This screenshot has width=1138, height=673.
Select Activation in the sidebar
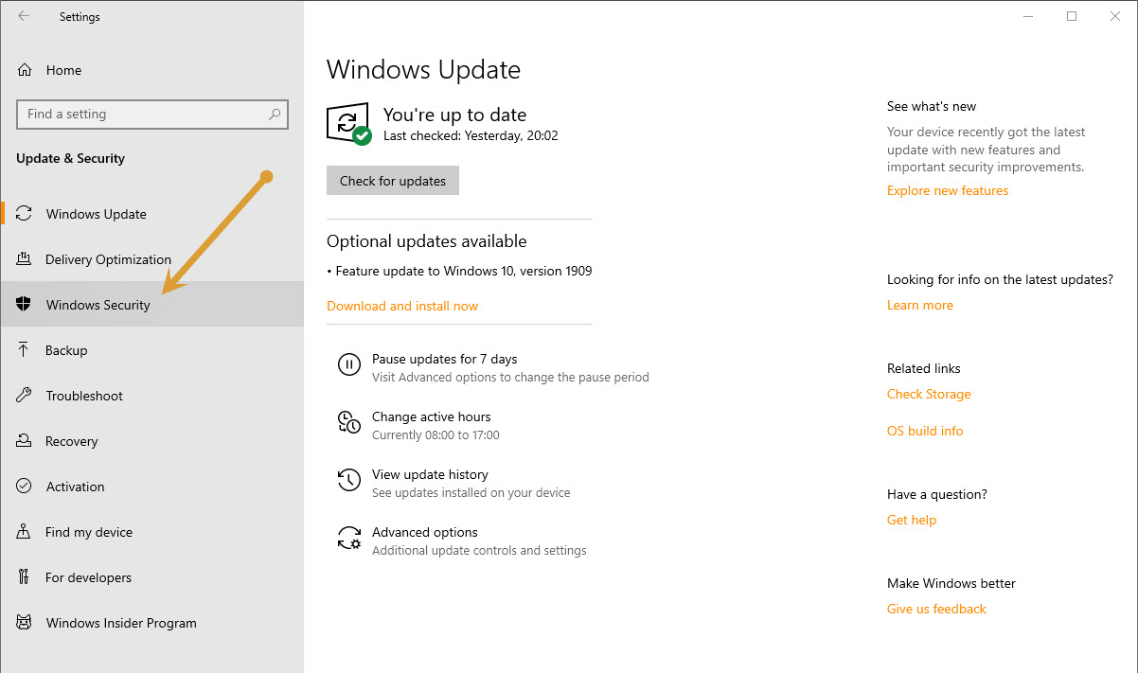(x=151, y=487)
